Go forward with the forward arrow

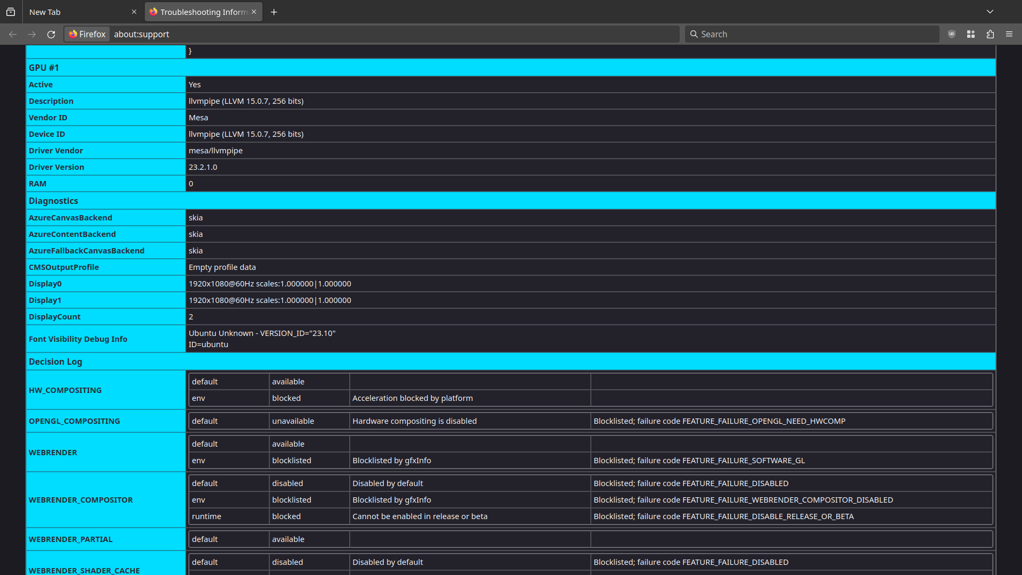[32, 34]
